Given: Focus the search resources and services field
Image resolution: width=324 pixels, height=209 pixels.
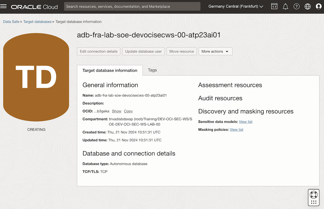Looking at the screenshot, I should coord(132,6).
